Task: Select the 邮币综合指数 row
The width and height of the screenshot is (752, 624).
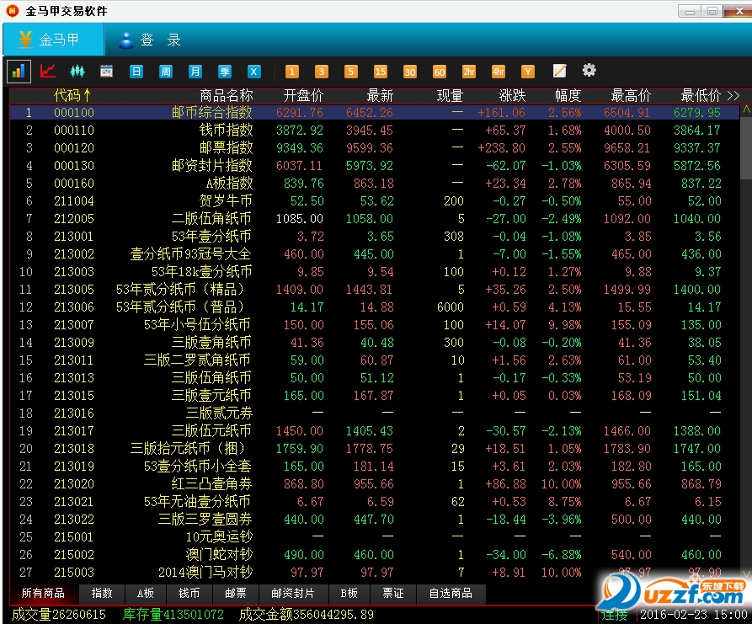Action: (375, 112)
